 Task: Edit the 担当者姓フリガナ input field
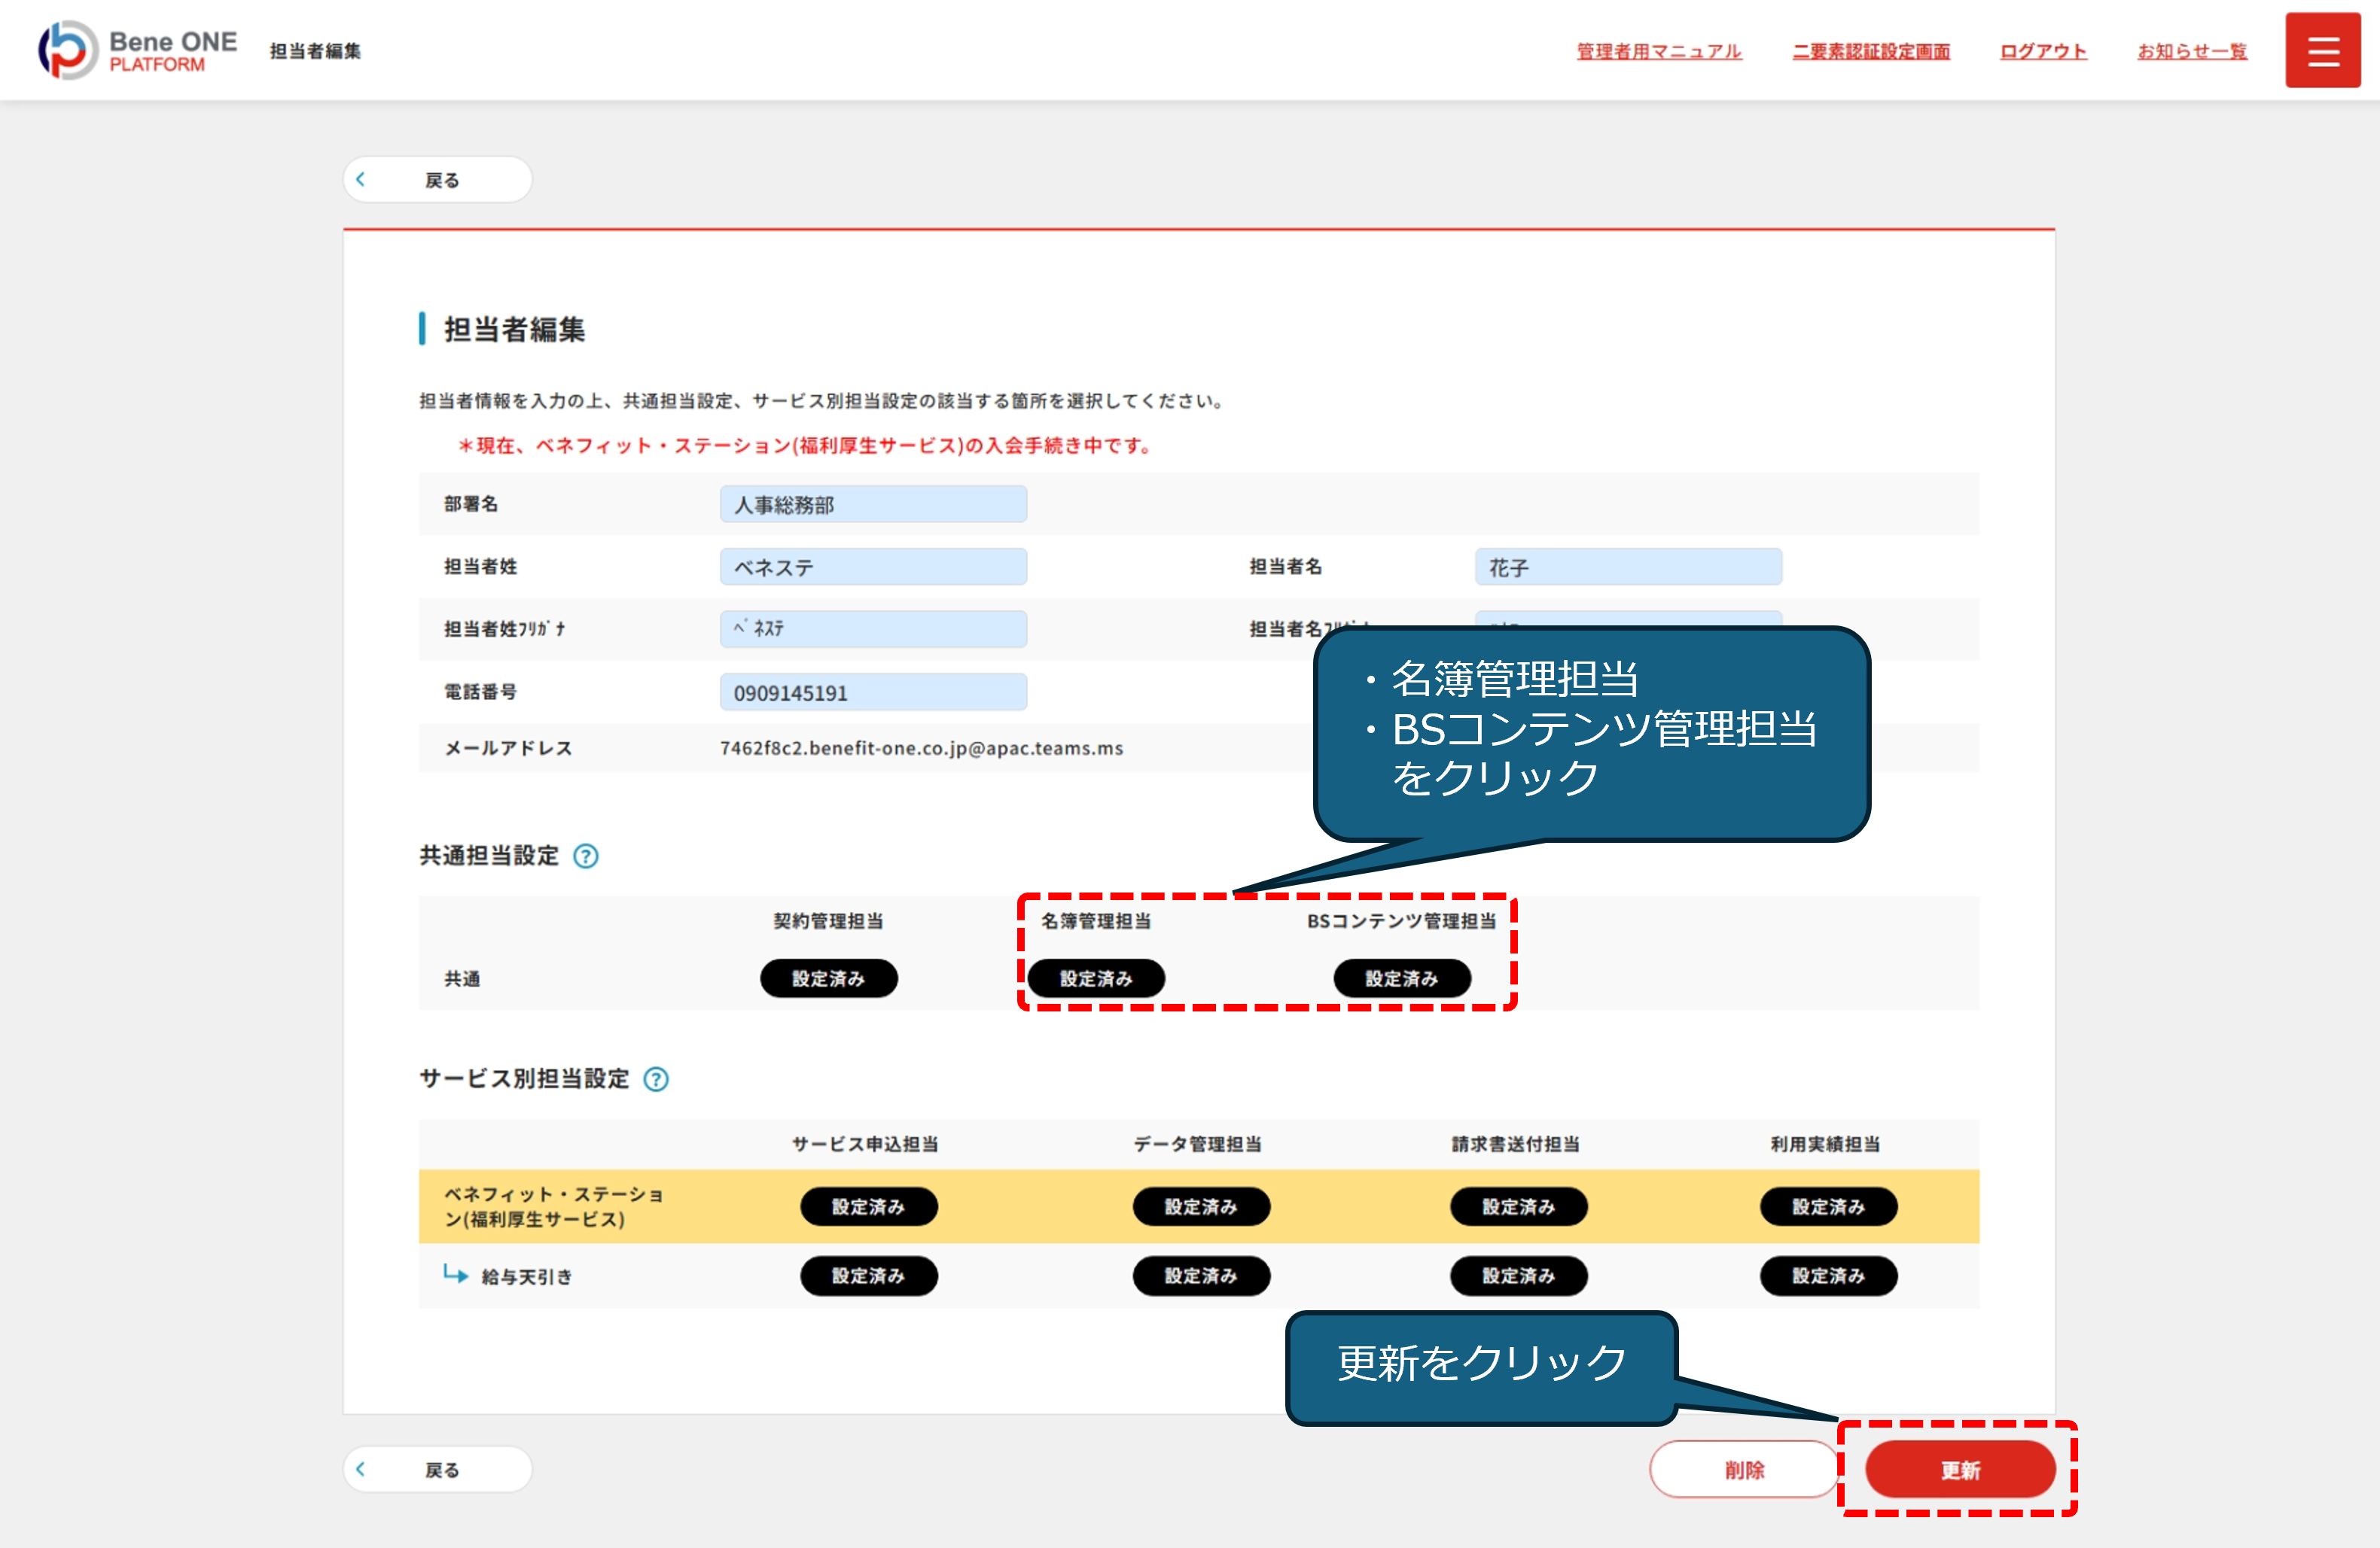(873, 630)
